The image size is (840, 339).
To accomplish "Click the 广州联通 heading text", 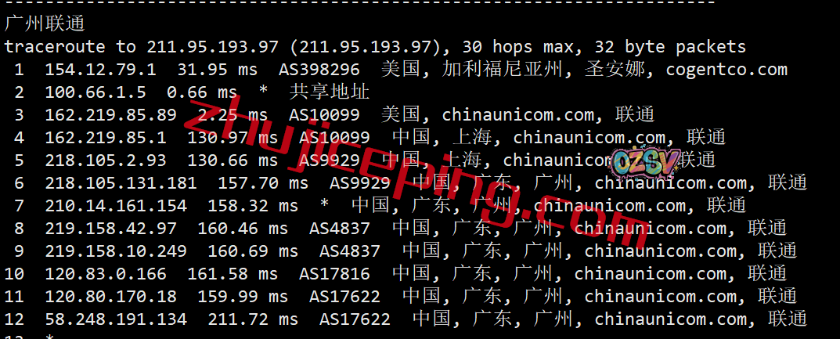I will tap(45, 24).
